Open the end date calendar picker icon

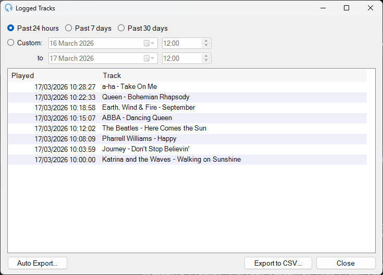click(x=149, y=58)
